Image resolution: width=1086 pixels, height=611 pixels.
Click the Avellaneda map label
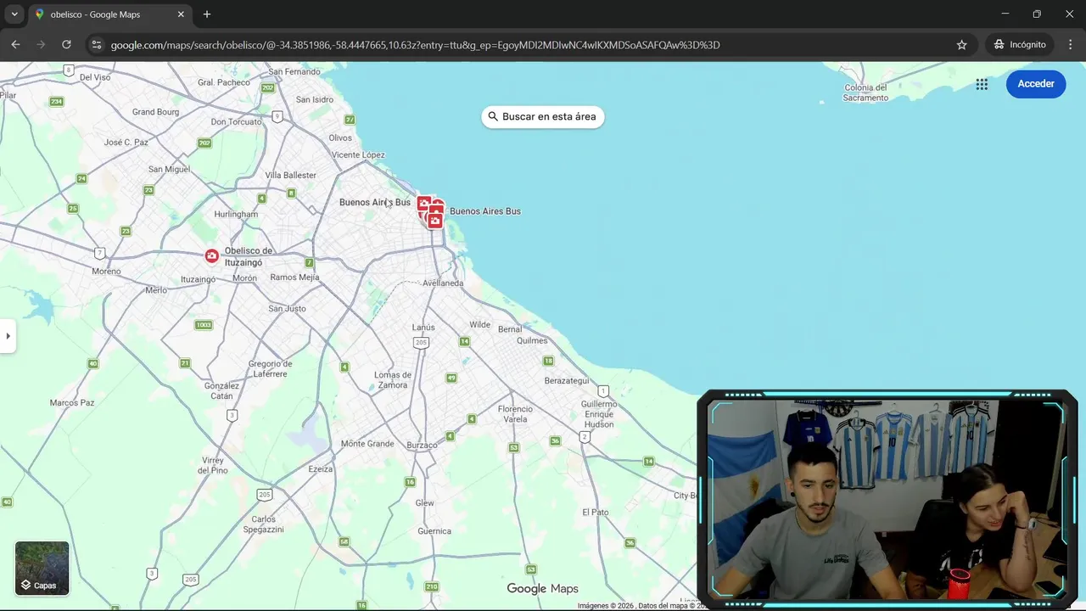click(x=443, y=283)
